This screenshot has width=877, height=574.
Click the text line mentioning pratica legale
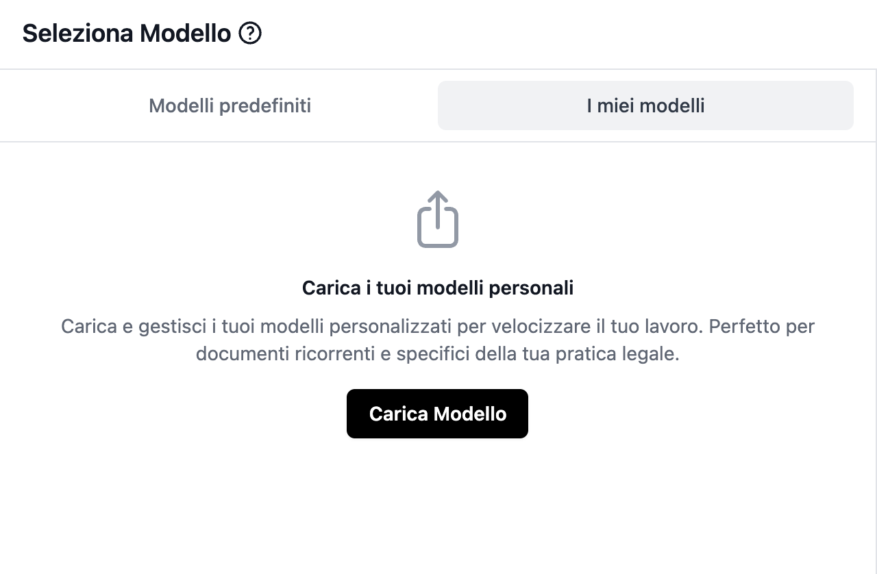[x=437, y=355]
